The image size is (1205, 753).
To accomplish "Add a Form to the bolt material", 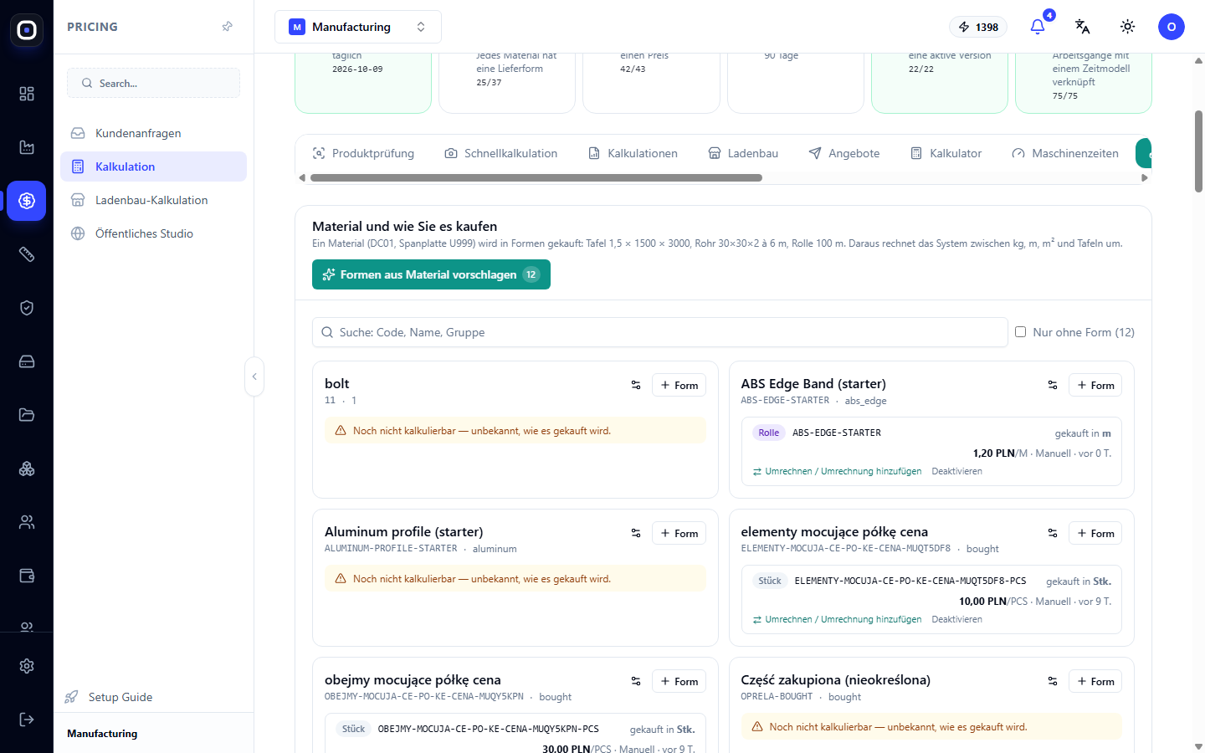I will point(679,385).
